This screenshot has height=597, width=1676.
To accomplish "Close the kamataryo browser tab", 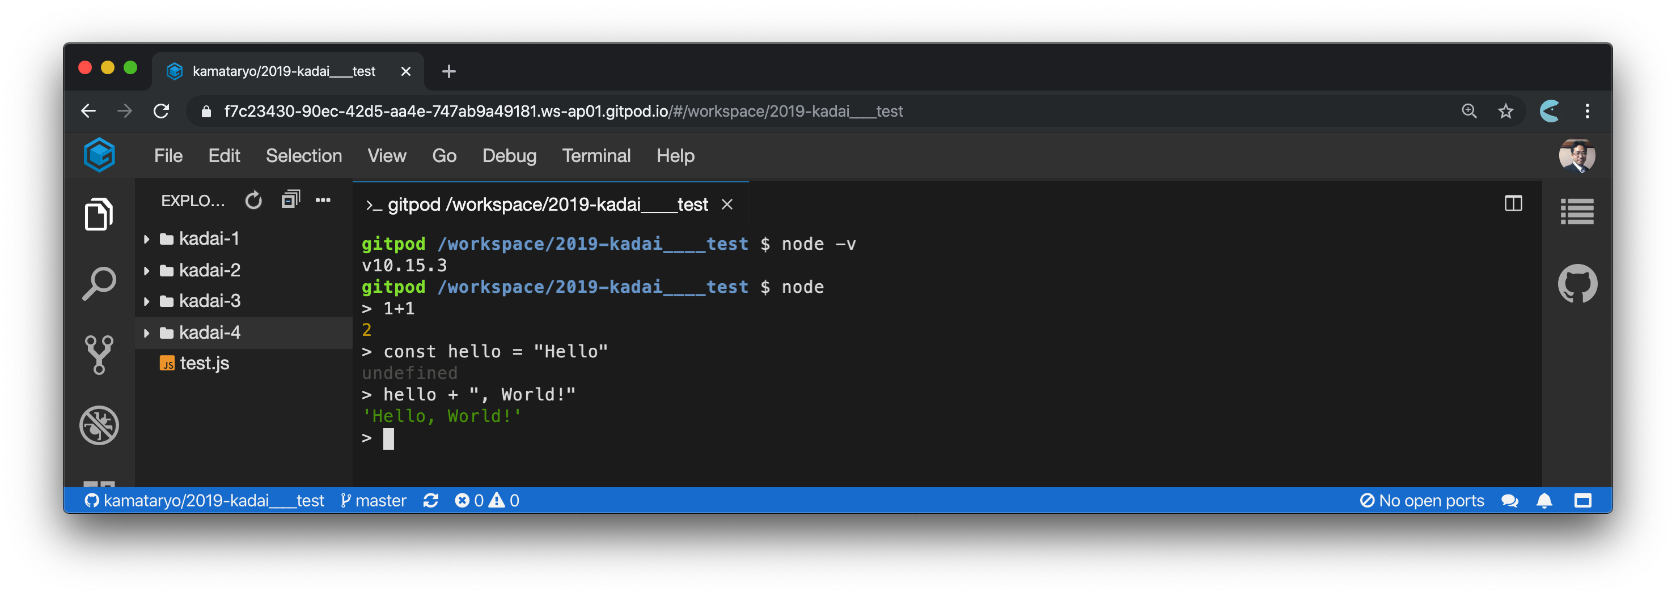I will tap(406, 71).
